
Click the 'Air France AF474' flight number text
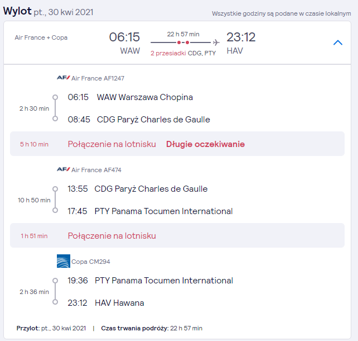[x=96, y=170]
